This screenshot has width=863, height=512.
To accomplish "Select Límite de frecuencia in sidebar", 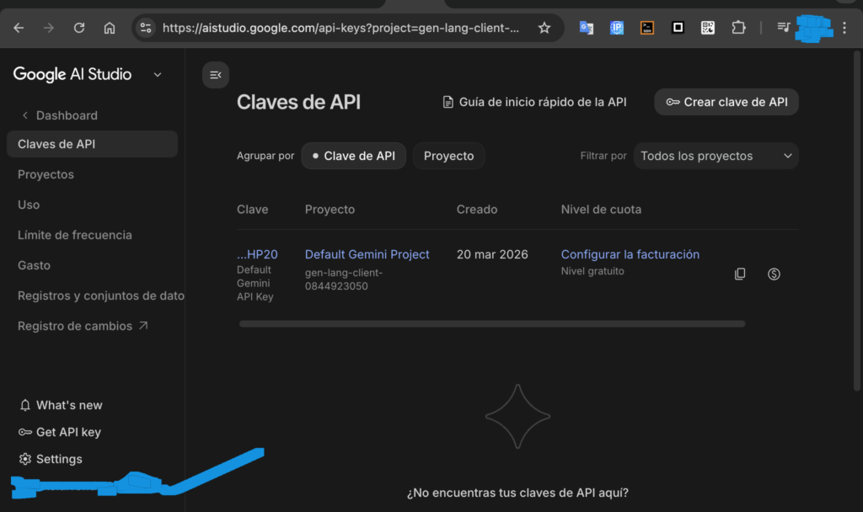I will pos(75,235).
